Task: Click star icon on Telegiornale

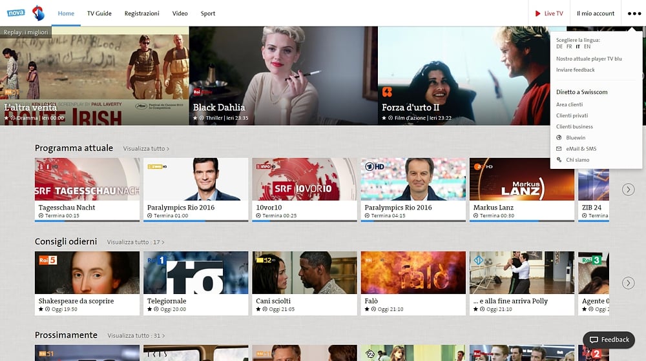Action: coord(150,309)
